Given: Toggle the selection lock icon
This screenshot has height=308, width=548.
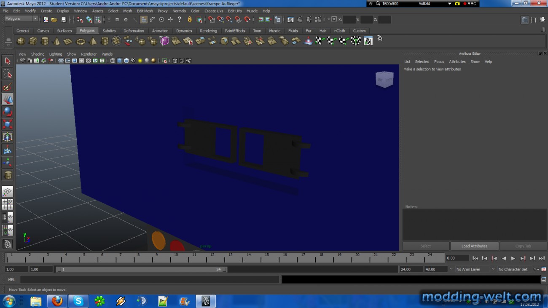Looking at the screenshot, I should (190, 19).
